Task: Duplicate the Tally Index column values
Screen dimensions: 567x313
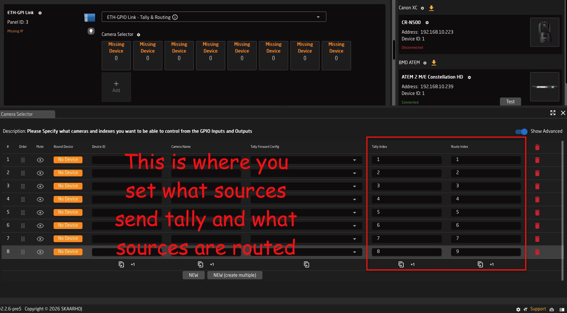Action: 401,264
